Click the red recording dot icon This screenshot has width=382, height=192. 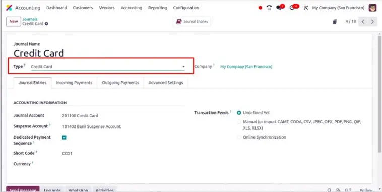click(x=260, y=8)
